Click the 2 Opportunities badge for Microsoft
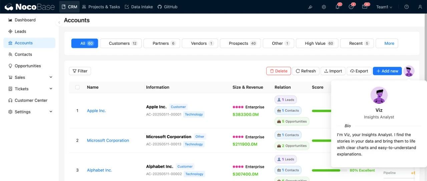This screenshot has width=427, height=181. coord(292,146)
